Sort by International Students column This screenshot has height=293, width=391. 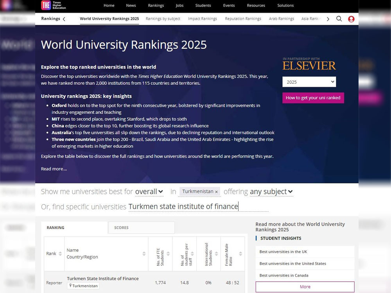click(x=217, y=254)
